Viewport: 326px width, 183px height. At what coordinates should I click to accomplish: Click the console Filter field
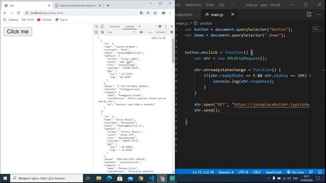pyautogui.click(x=150, y=32)
